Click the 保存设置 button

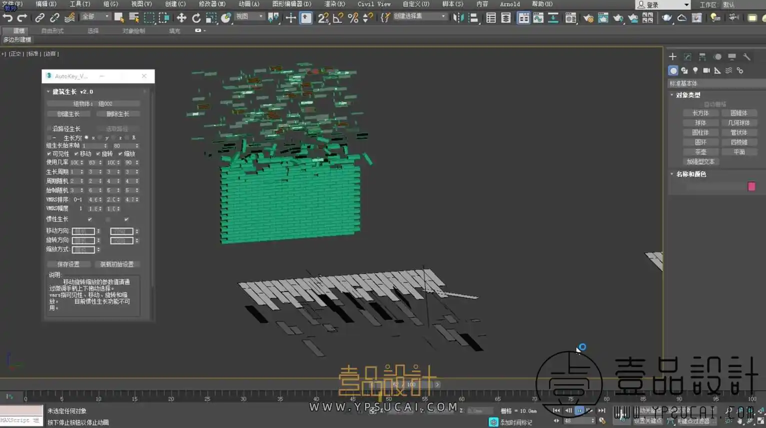(68, 264)
